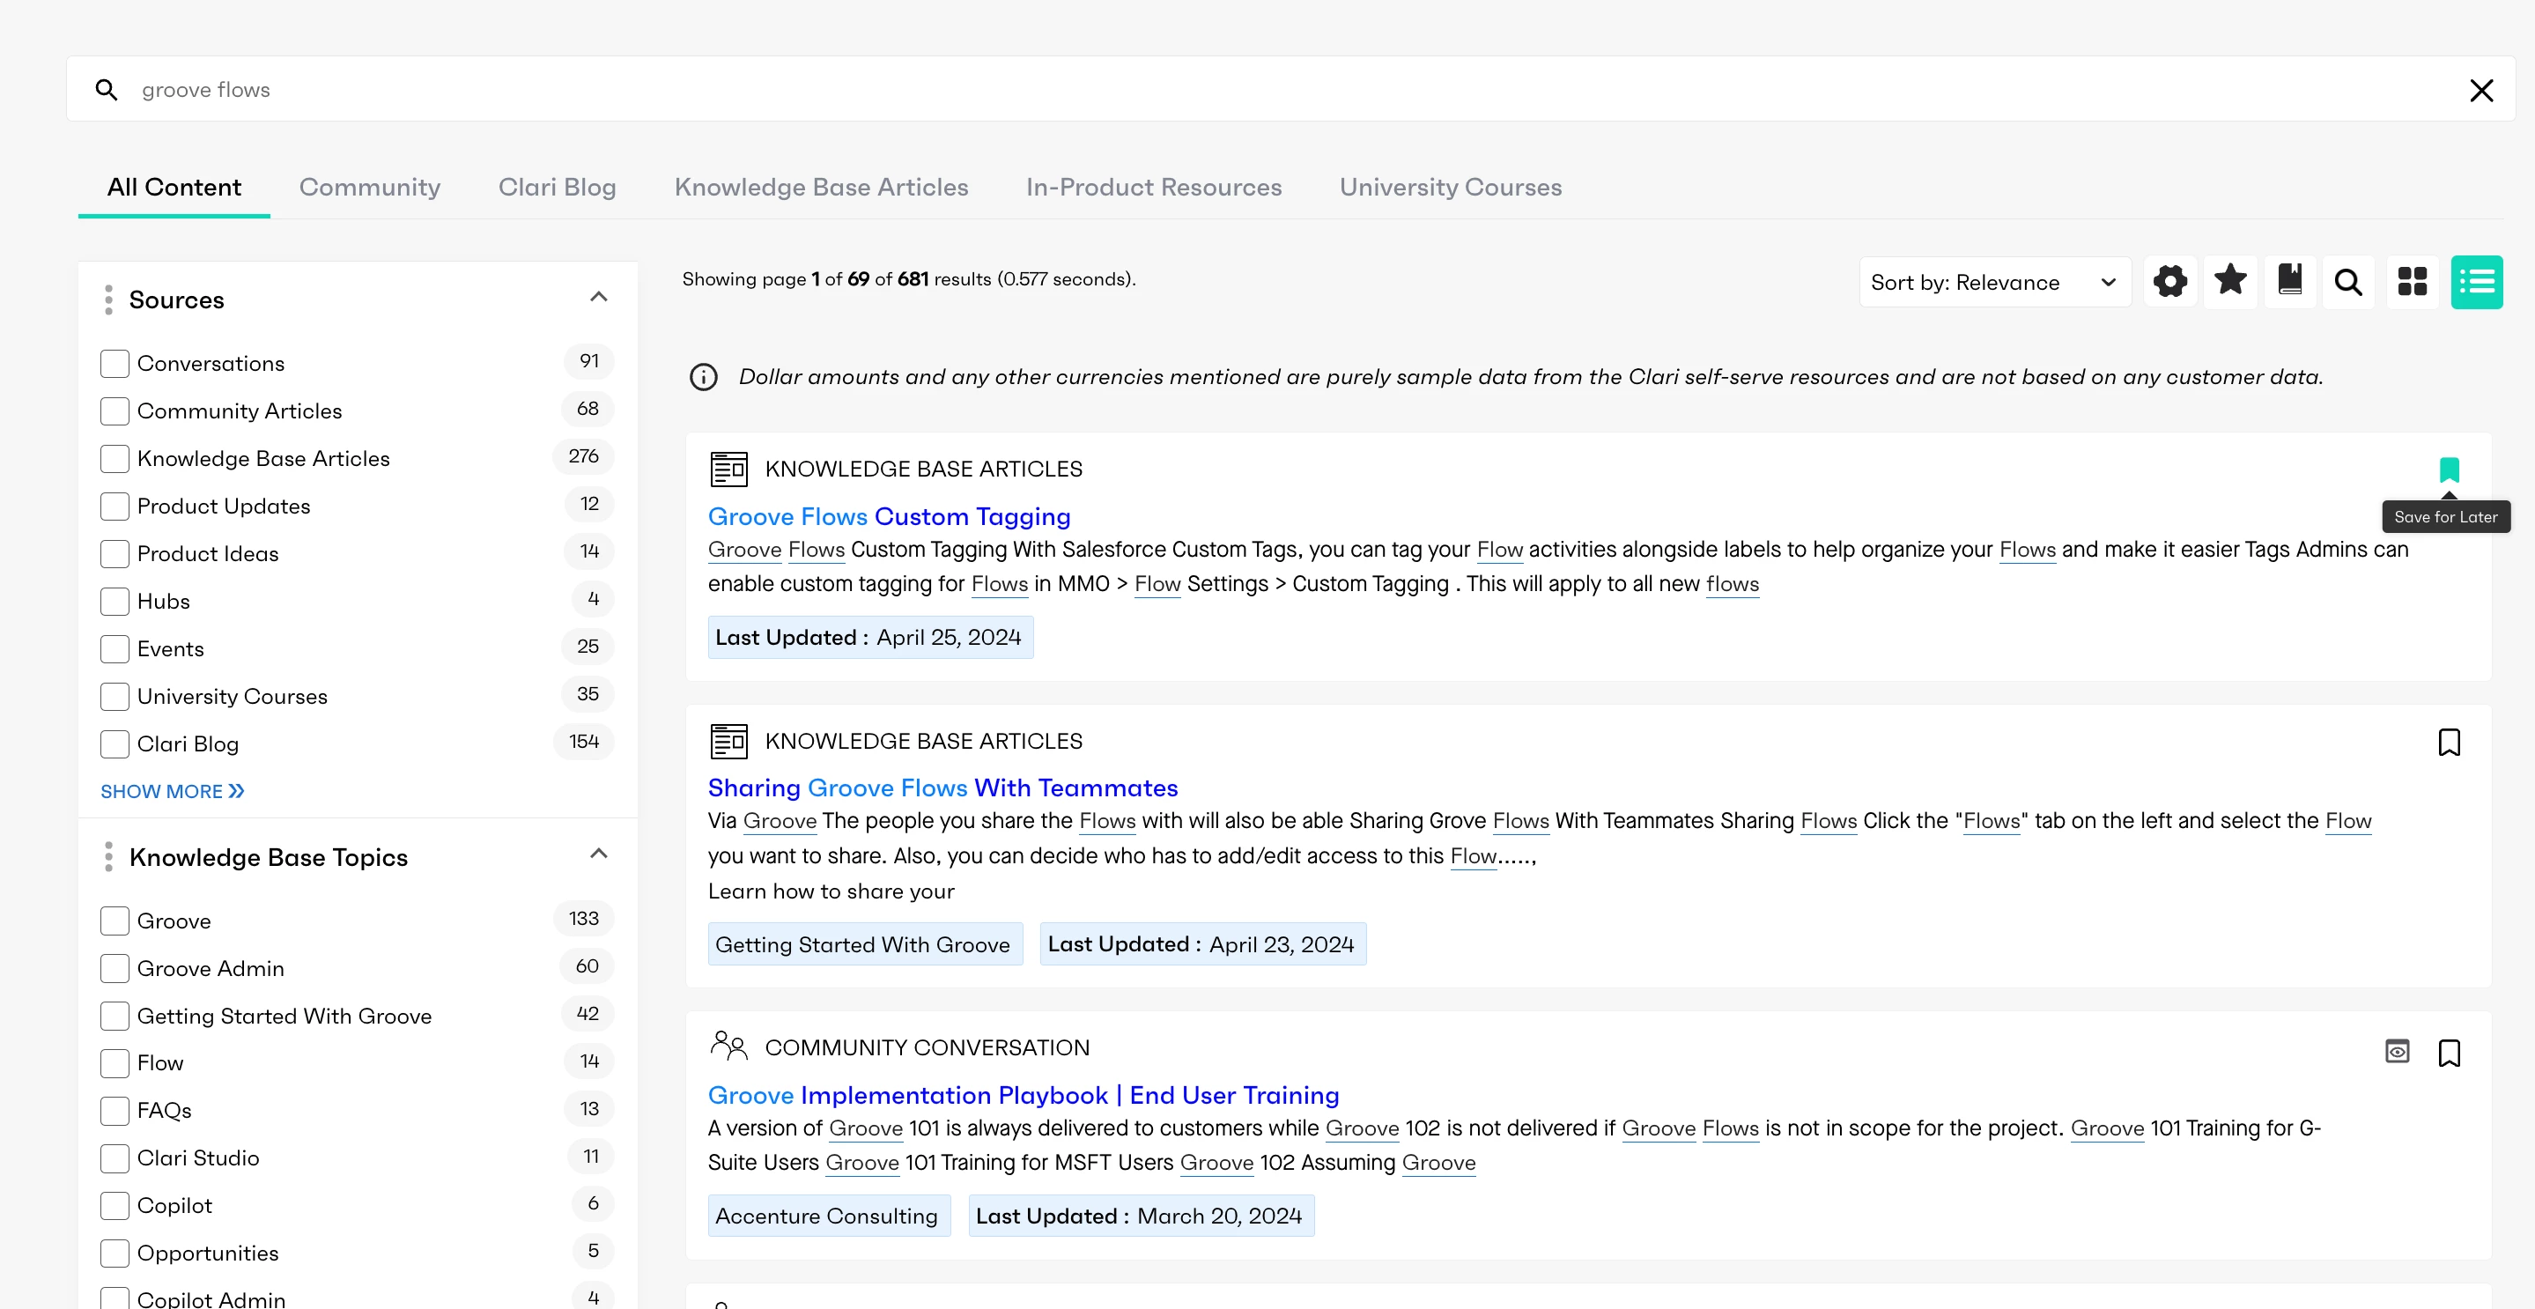Tick the Groove Admin topic checkbox

[115, 968]
